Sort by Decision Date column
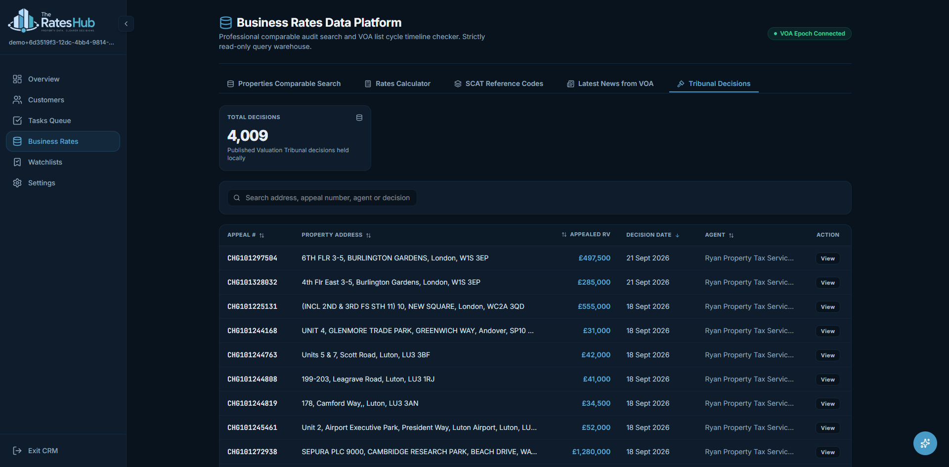The image size is (949, 467). click(653, 235)
